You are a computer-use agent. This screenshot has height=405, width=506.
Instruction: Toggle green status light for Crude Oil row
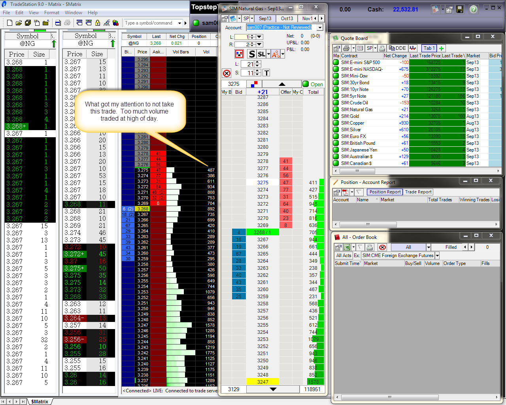coord(336,103)
